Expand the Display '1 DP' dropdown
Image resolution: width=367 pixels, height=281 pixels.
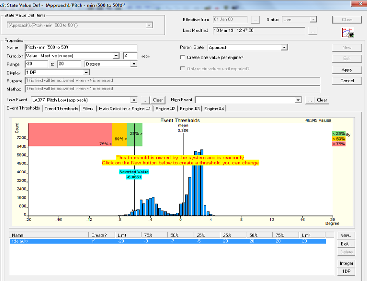pos(86,72)
